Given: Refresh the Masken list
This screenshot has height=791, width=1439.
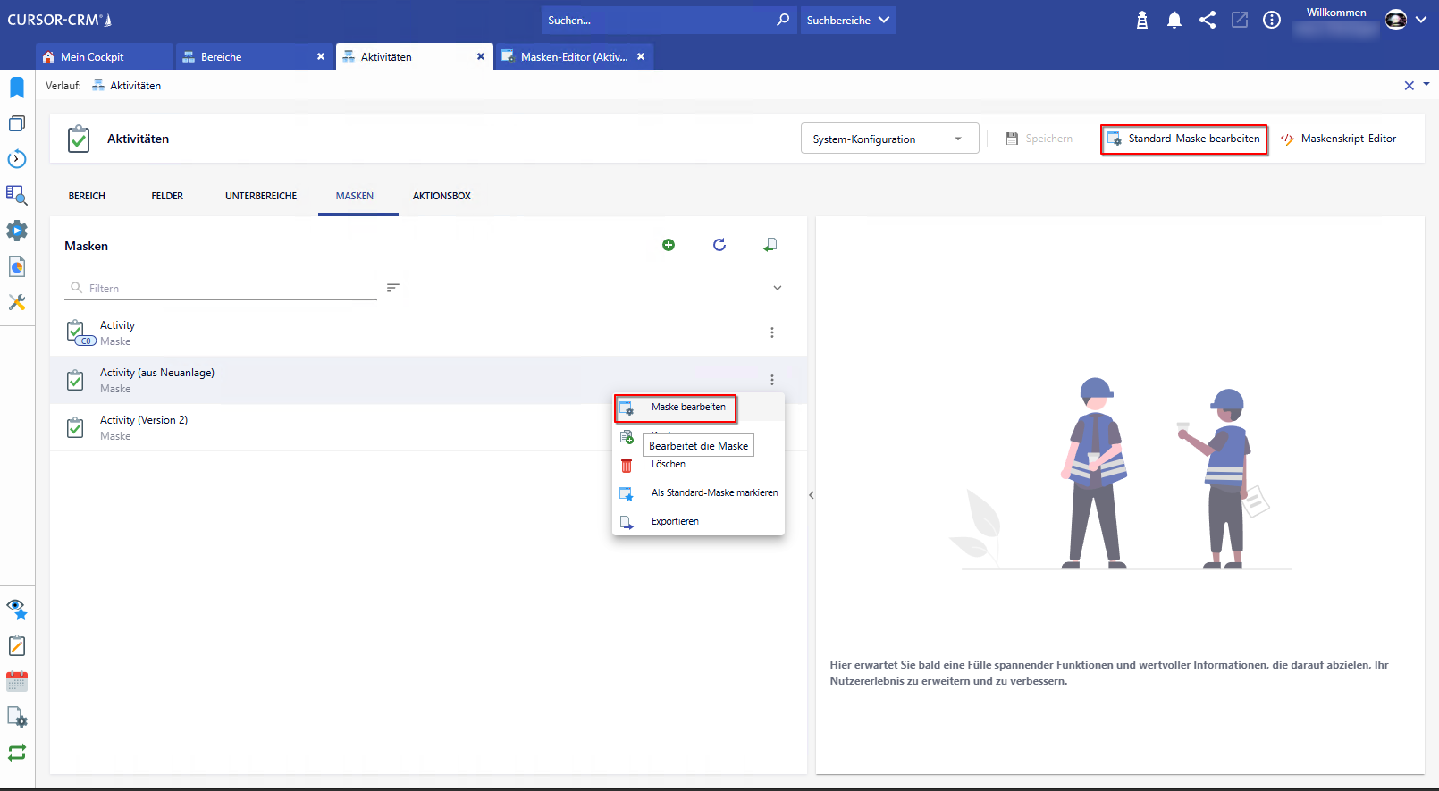Looking at the screenshot, I should click(x=719, y=245).
